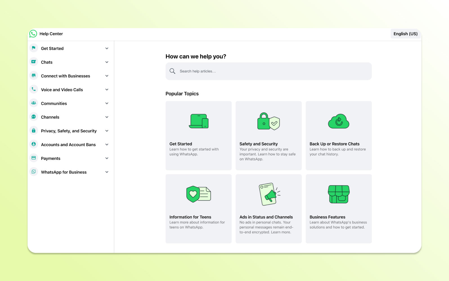Viewport: 449px width, 281px height.
Task: Click the flag icon beside Get Started
Action: [34, 48]
